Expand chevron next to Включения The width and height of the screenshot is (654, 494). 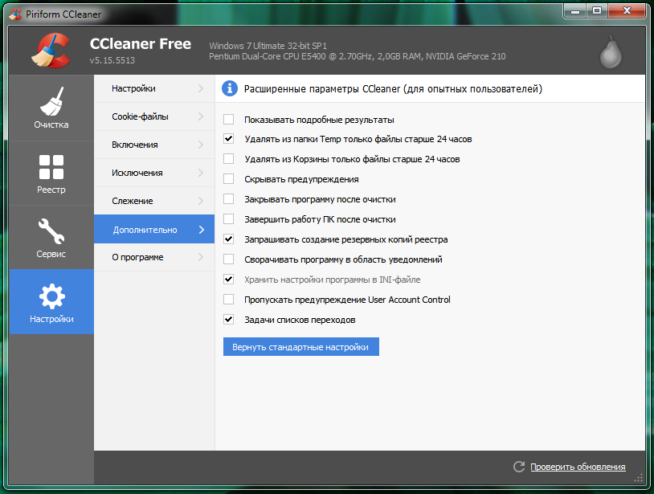[x=201, y=145]
